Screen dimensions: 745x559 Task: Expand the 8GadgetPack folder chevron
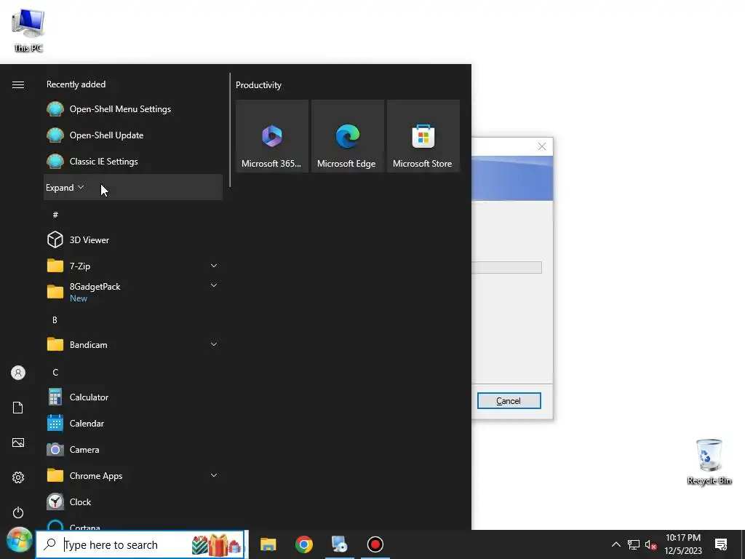[x=214, y=285]
